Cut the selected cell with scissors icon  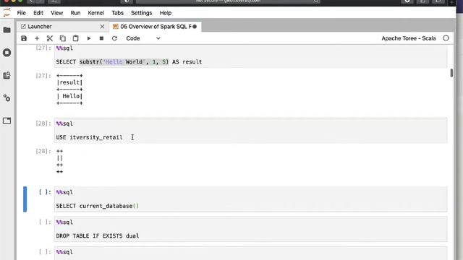(x=50, y=38)
